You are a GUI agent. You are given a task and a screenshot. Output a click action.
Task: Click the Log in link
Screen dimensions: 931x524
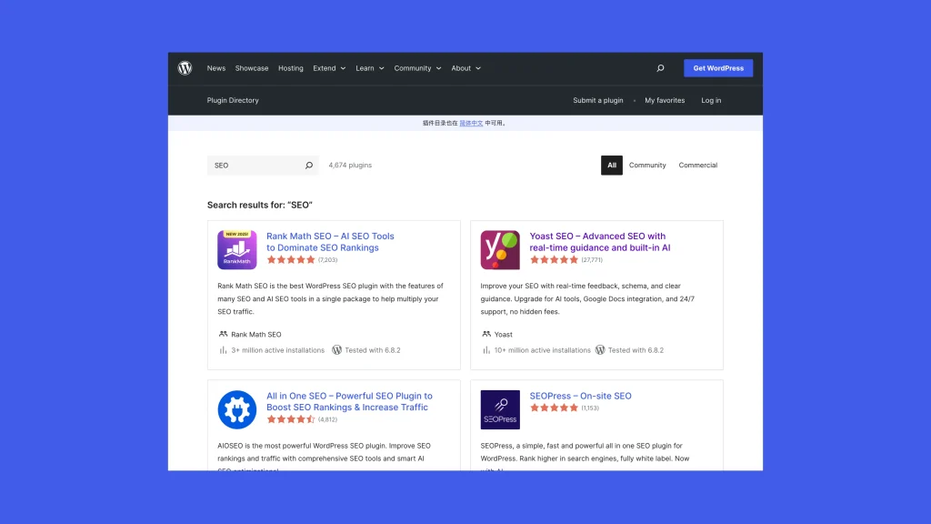pos(711,100)
